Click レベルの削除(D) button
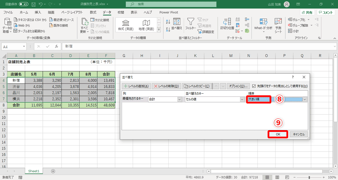 [166, 86]
